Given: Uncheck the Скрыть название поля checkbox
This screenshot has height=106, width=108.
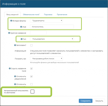Looking at the screenshot, I should click(31, 69).
